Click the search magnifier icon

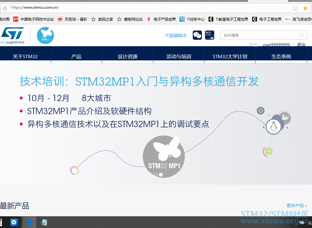(x=302, y=35)
